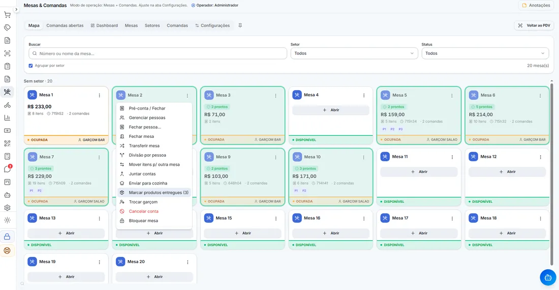Click the Mesa 20 table icon
This screenshot has height=290, width=559.
(x=120, y=262)
